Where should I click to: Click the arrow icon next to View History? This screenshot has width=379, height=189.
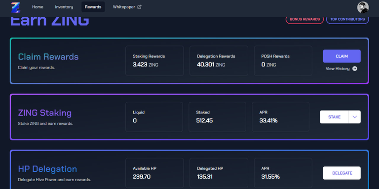tap(355, 69)
